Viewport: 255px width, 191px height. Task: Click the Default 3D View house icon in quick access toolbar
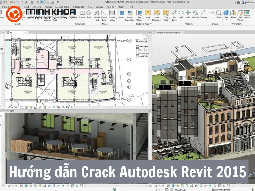click(32, 2)
